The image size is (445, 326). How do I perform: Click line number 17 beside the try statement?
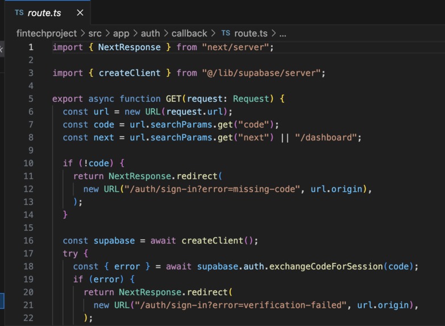[28, 254]
